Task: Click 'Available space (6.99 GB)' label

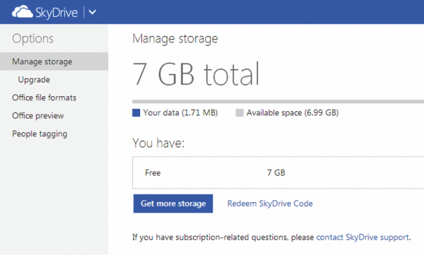Action: [x=293, y=113]
